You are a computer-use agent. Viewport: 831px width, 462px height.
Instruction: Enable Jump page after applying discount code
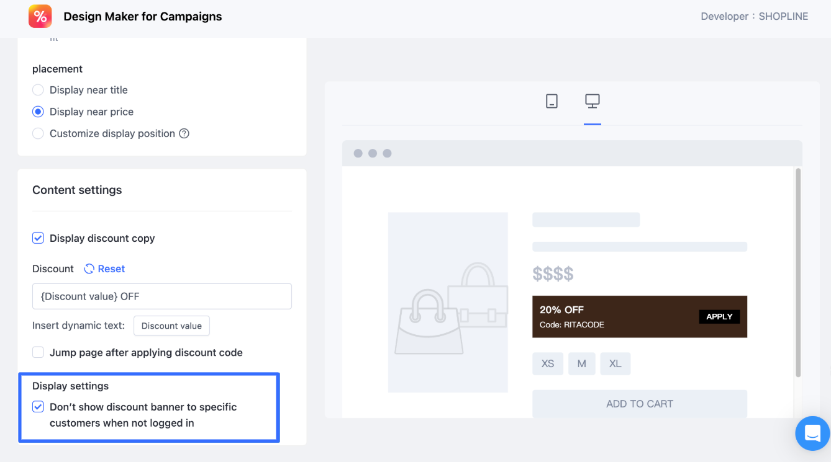[39, 352]
